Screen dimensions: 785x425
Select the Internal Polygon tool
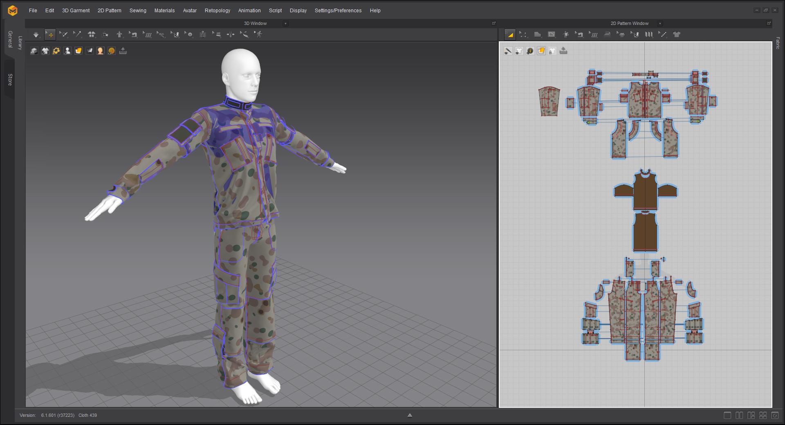(552, 35)
